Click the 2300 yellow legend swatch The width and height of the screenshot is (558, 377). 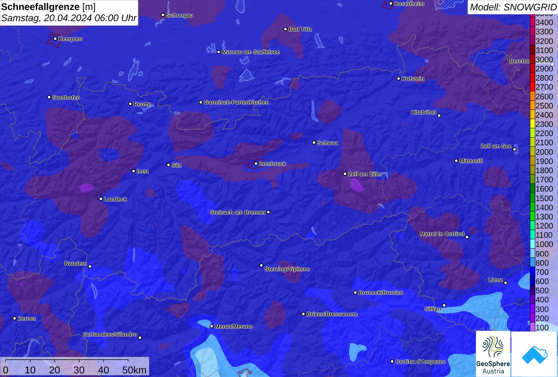pyautogui.click(x=532, y=124)
